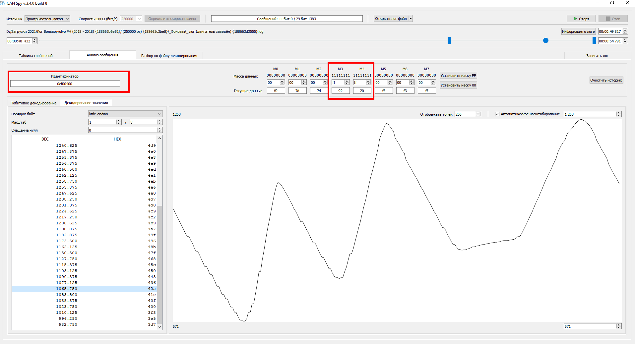Screen dimensions: 635x344
Task: Click Определить скорость шины button
Action: coord(172,19)
